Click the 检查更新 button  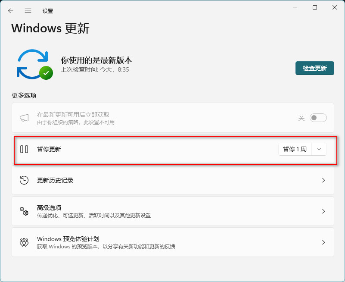[x=314, y=68]
